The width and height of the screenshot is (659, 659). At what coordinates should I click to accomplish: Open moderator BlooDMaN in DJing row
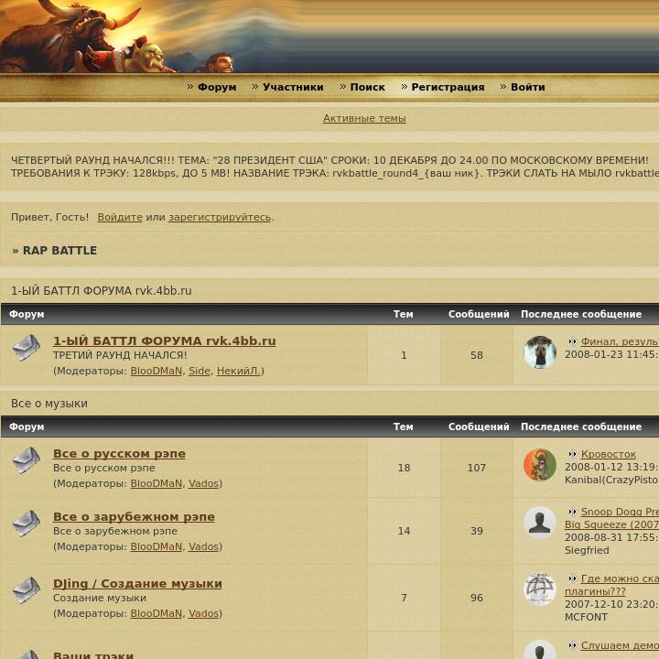pos(156,613)
